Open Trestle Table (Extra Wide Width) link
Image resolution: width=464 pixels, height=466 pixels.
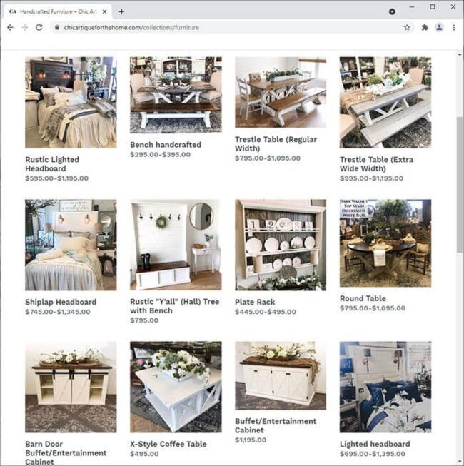coord(376,163)
